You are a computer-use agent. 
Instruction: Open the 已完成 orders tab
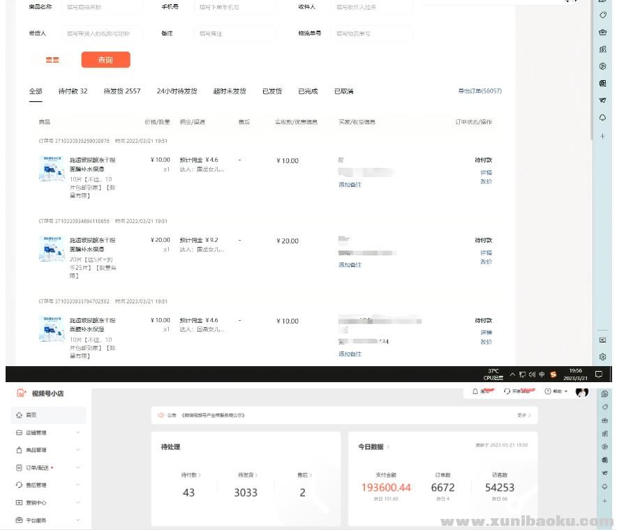click(308, 91)
